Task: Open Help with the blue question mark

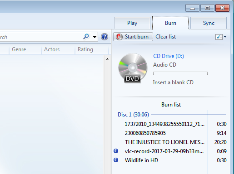Action: coord(105,37)
